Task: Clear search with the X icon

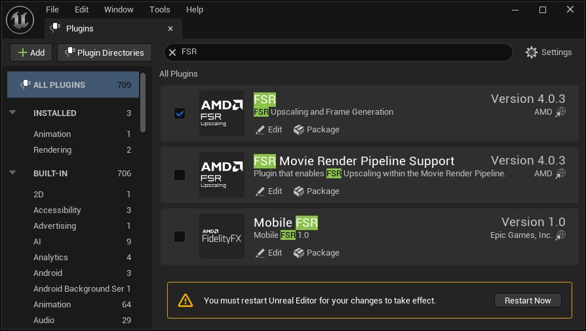Action: [172, 52]
